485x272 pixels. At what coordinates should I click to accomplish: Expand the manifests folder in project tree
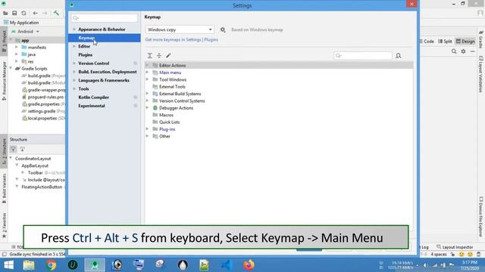click(x=17, y=47)
